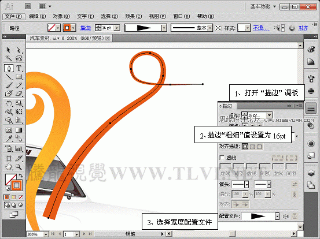Image resolution: width=320 pixels, height=239 pixels.
Task: Select the Eyedropper tool
Action: pos(9,139)
